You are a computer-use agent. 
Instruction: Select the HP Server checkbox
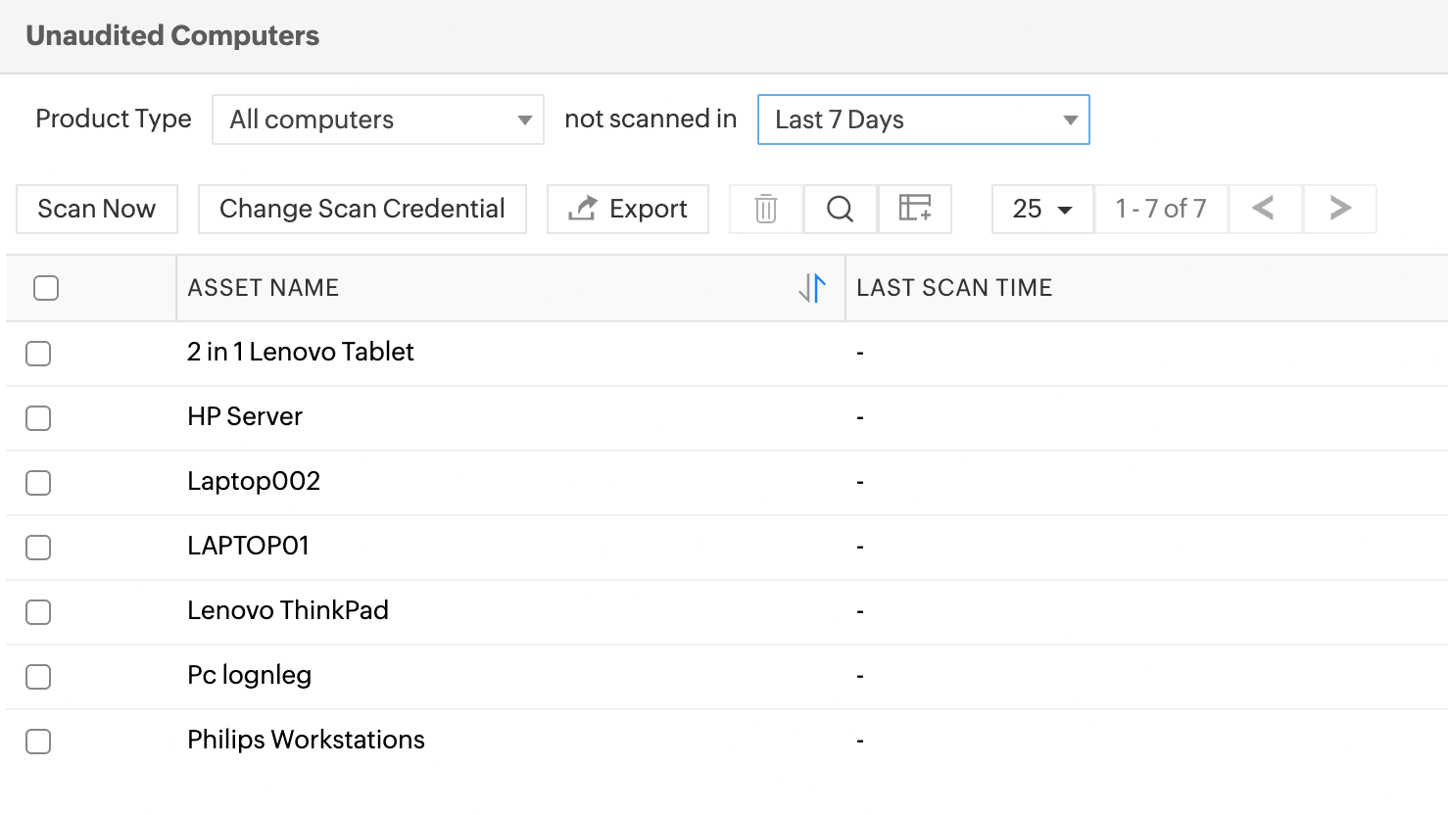[x=38, y=418]
